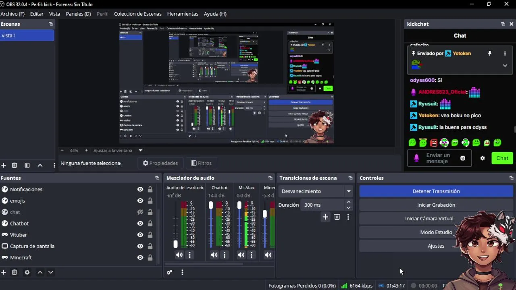Screen dimensions: 516x290
Task: Undock the Controles panel
Action: [x=511, y=178]
